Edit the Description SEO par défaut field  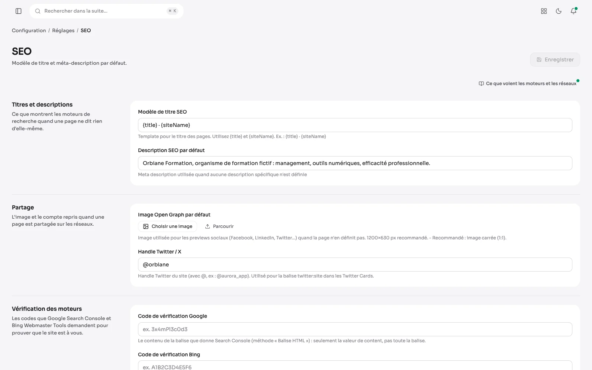[x=355, y=163]
